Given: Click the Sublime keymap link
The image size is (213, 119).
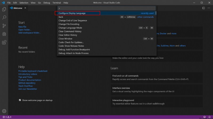Looking at the screenshot, I should 165,45.
